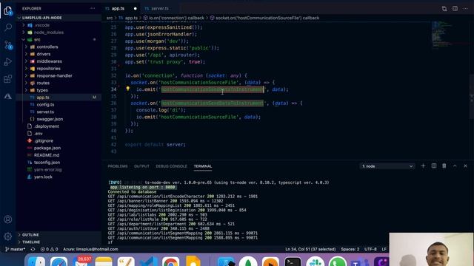Open editor more actions ellipsis
474x266 pixels.
coord(466,8)
